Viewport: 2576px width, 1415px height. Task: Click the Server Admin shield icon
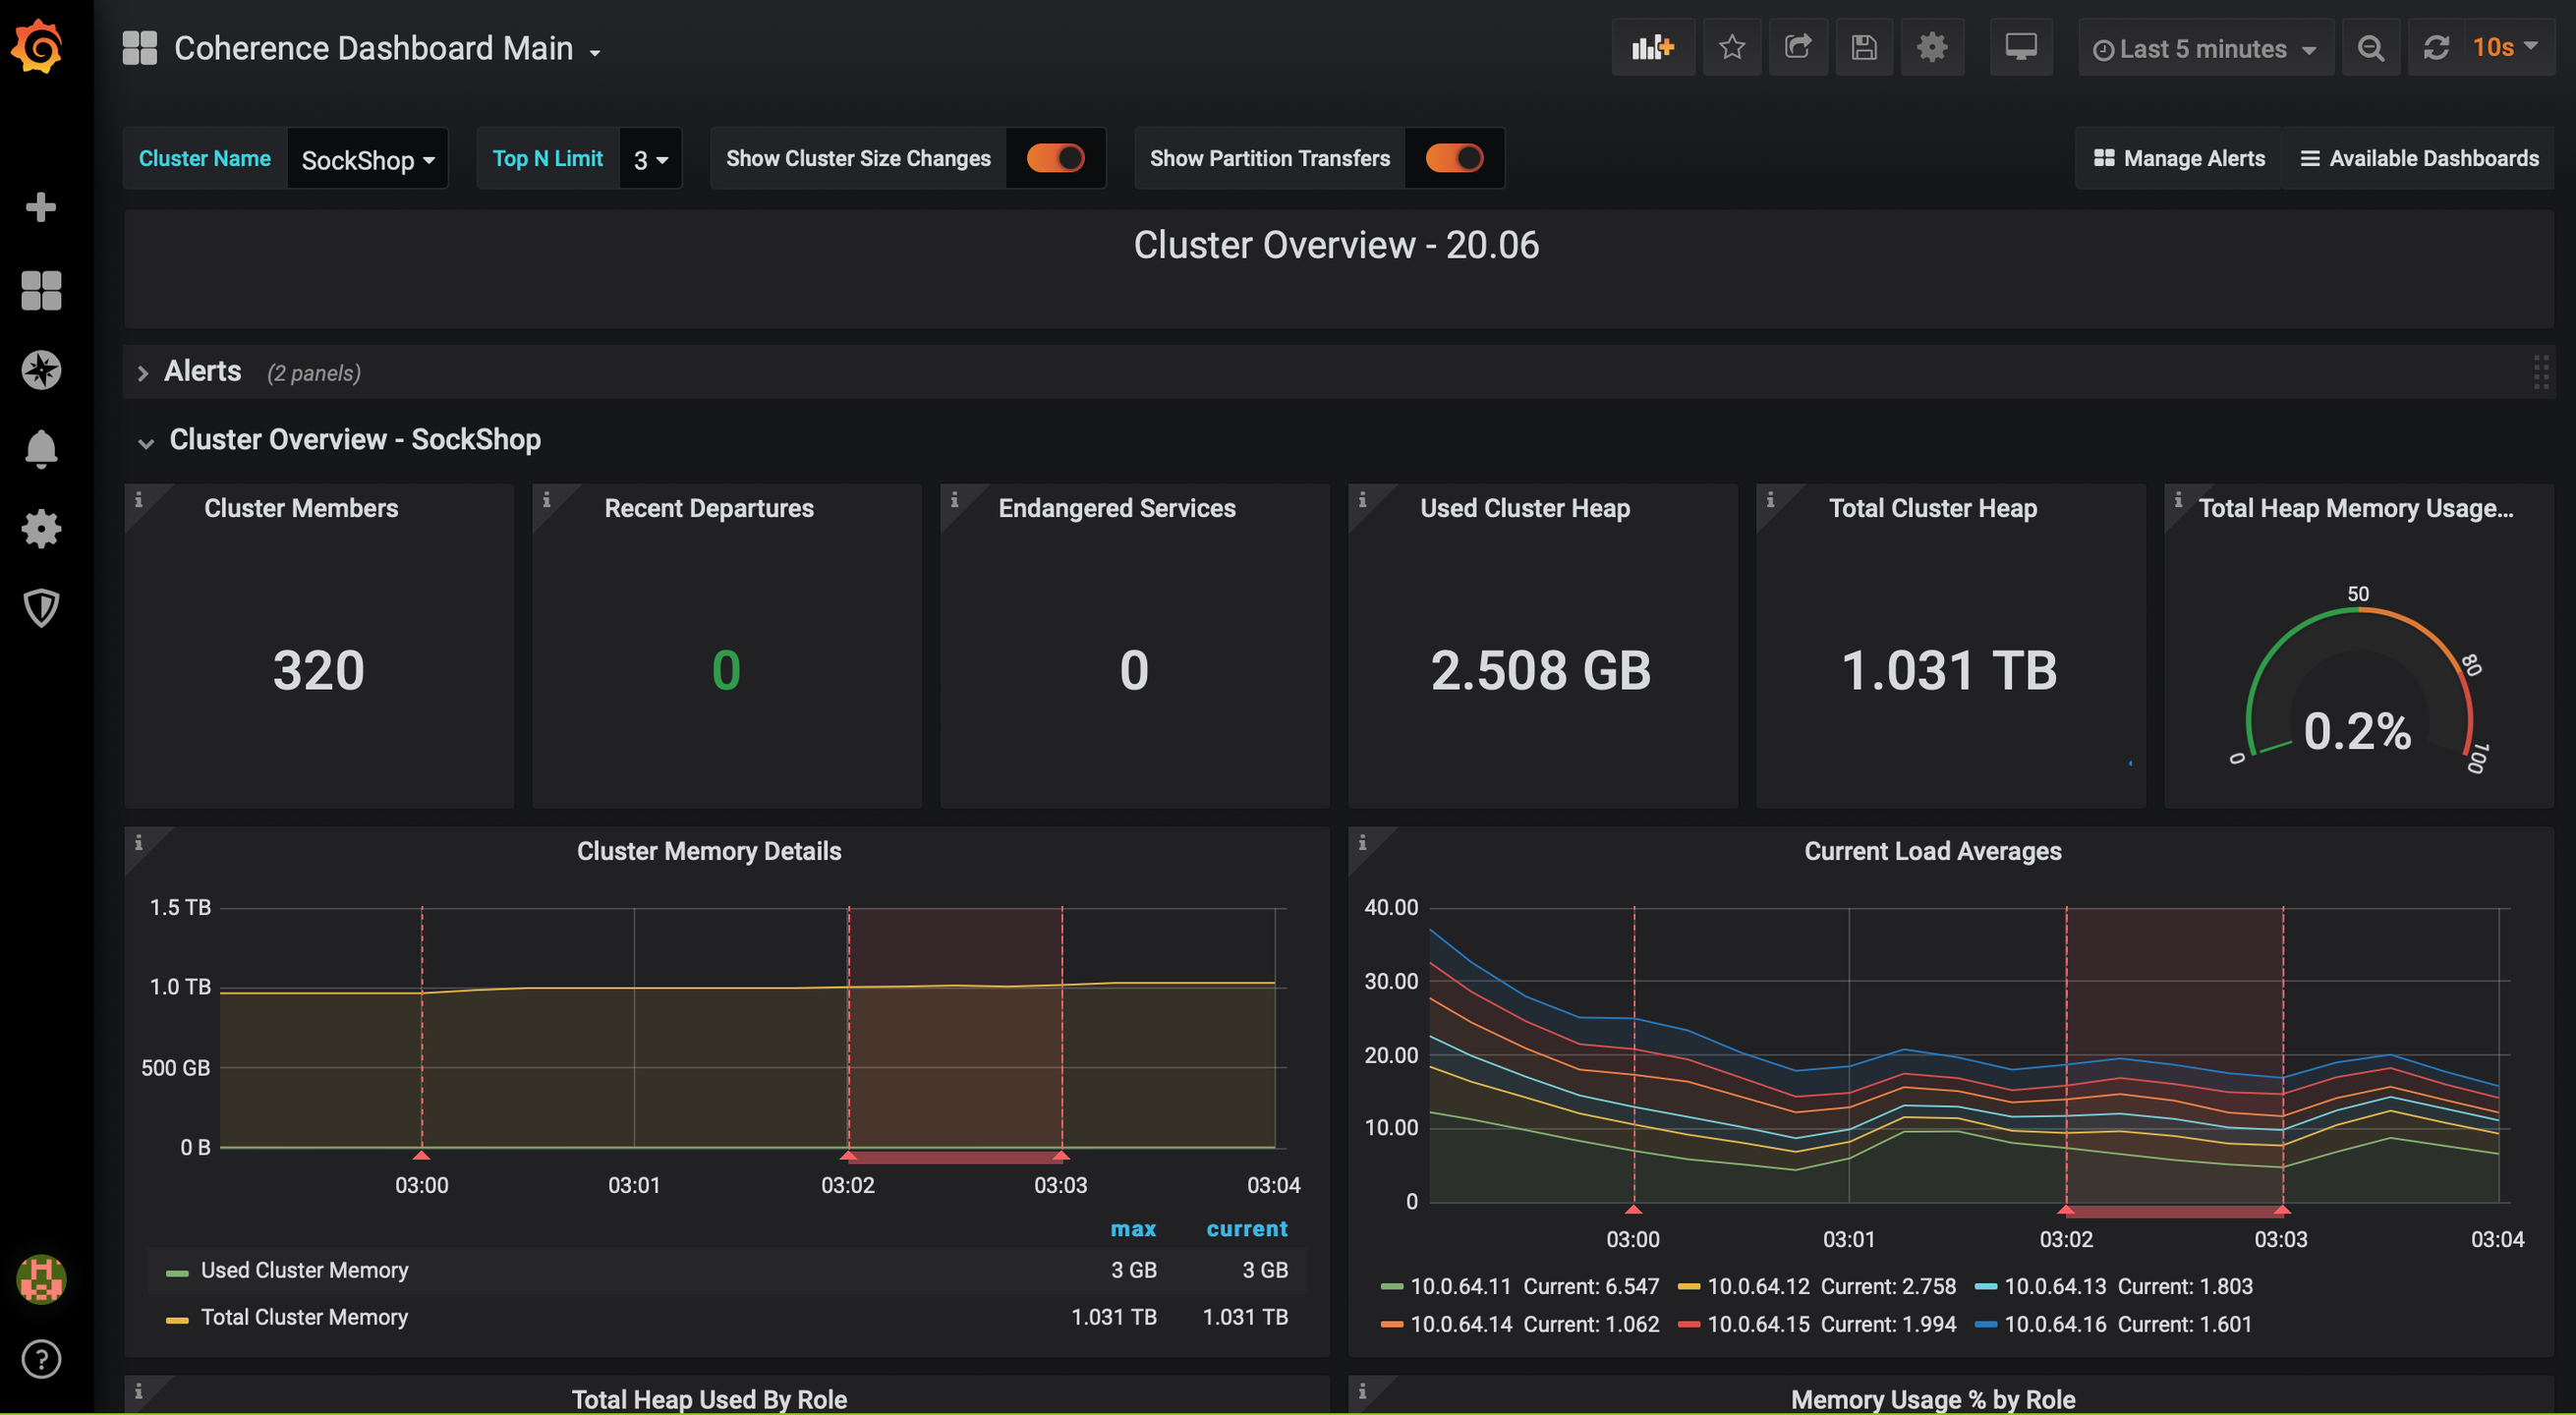[41, 607]
